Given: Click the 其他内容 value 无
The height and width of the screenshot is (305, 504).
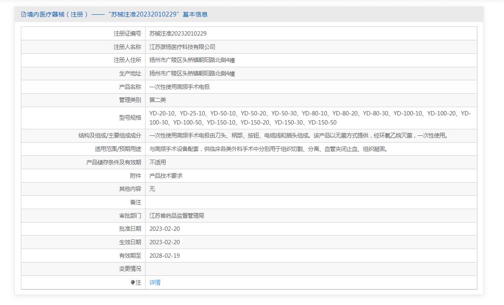Looking at the screenshot, I should (152, 189).
